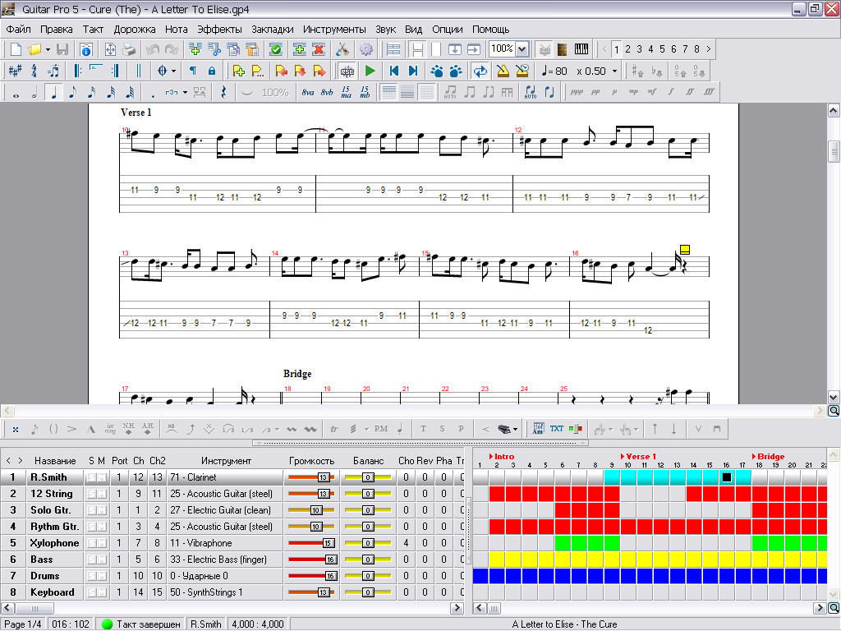Image resolution: width=841 pixels, height=631 pixels.
Task: Open the settings gear icon
Action: [x=365, y=49]
